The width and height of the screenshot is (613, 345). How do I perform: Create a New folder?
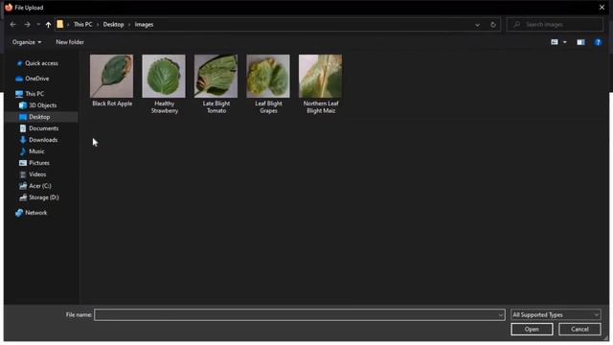click(x=70, y=42)
